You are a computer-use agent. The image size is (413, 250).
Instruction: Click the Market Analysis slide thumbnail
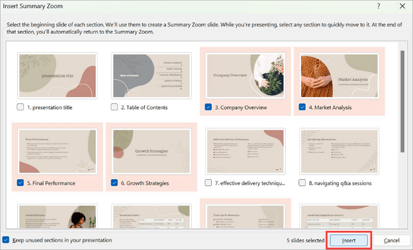[x=339, y=76]
